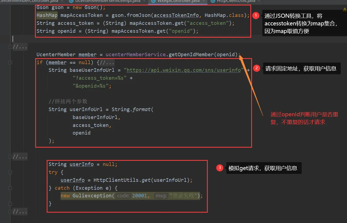Click the baseUserInfoUrl variable declaration
The height and width of the screenshot is (223, 347).
tap(92, 70)
